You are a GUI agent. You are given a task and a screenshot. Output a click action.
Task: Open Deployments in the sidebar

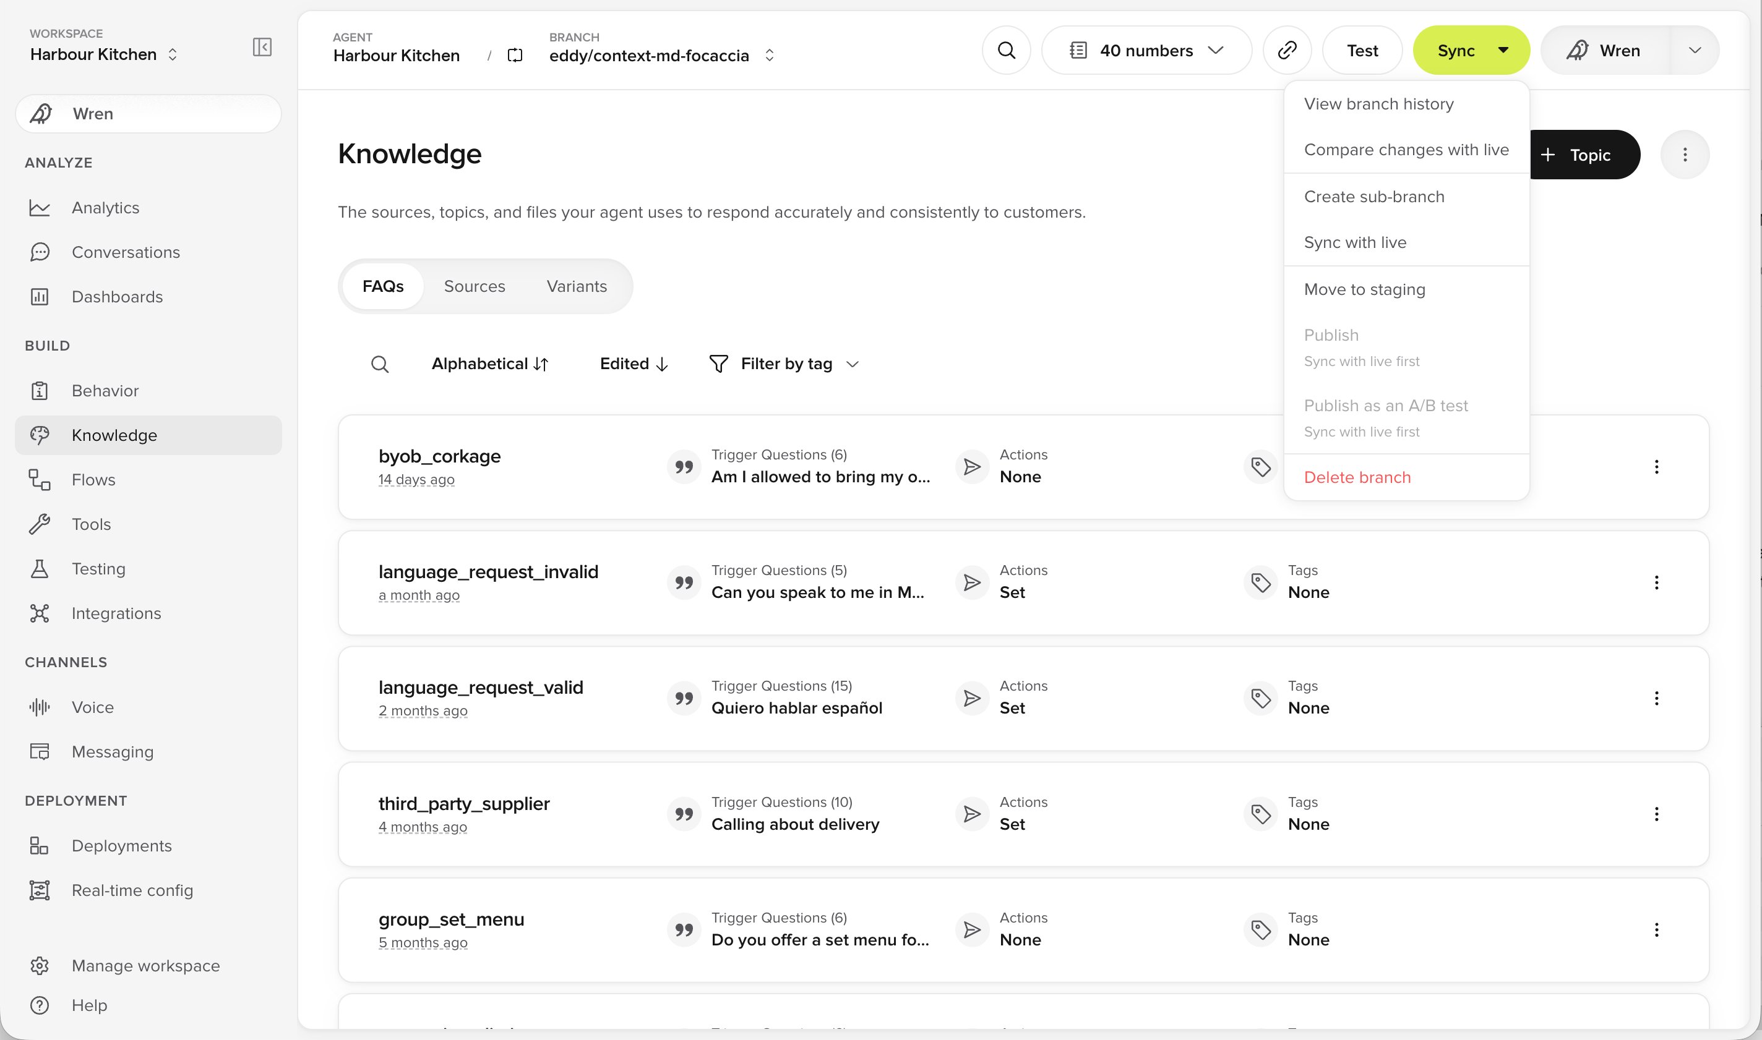[x=148, y=845]
